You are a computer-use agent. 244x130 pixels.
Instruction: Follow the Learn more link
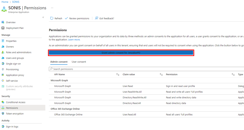74,40
